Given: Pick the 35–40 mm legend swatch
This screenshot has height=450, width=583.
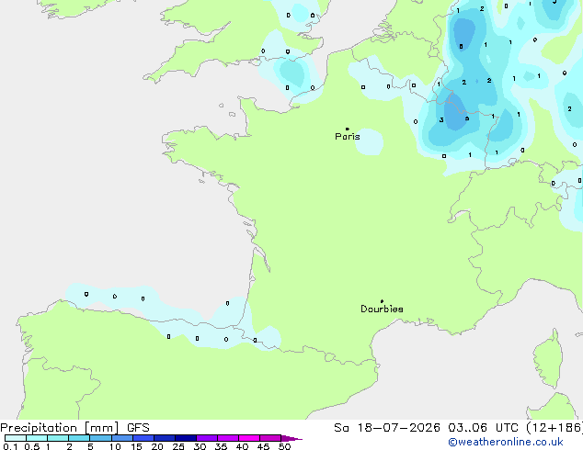Looking at the screenshot, I should (228, 438).
